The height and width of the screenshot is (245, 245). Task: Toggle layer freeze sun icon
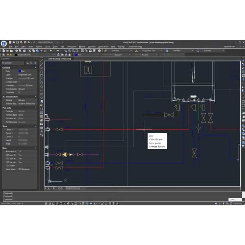pyautogui.click(x=11, y=55)
